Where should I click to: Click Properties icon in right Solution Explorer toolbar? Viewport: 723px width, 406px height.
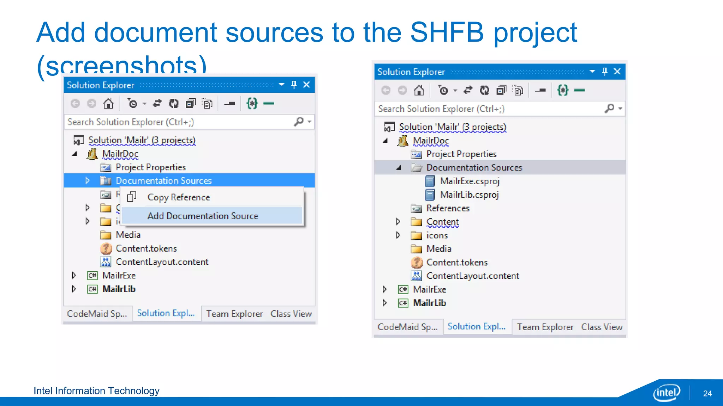540,90
